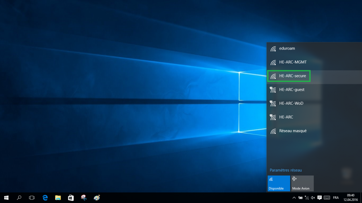Viewport: 362px width, 203px height.
Task: Pick the HE-ARC-guest open network
Action: click(x=314, y=90)
